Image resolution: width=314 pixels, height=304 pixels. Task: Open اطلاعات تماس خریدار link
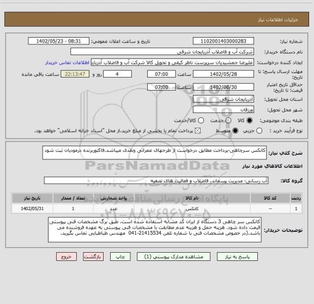pyautogui.click(x=67, y=63)
